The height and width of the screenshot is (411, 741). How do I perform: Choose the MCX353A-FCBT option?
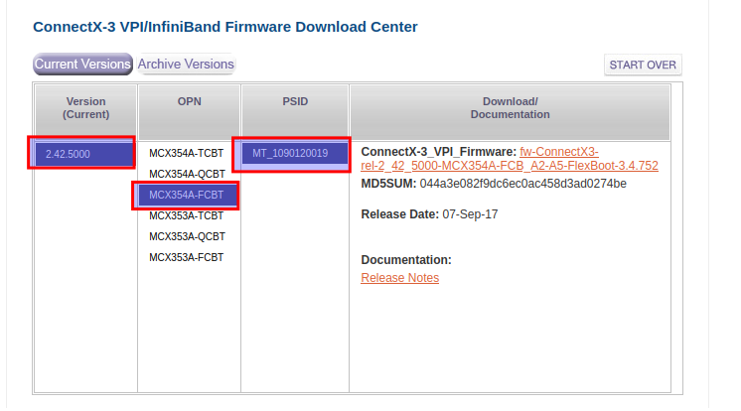187,257
